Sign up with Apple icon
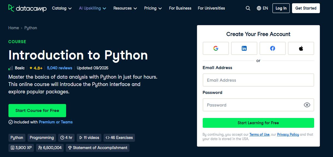333x157 pixels. pos(301,48)
